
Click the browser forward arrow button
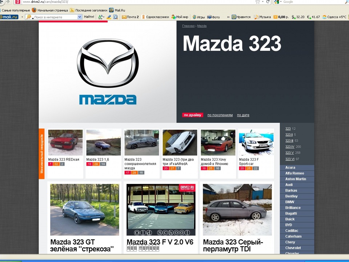pos(8,2)
